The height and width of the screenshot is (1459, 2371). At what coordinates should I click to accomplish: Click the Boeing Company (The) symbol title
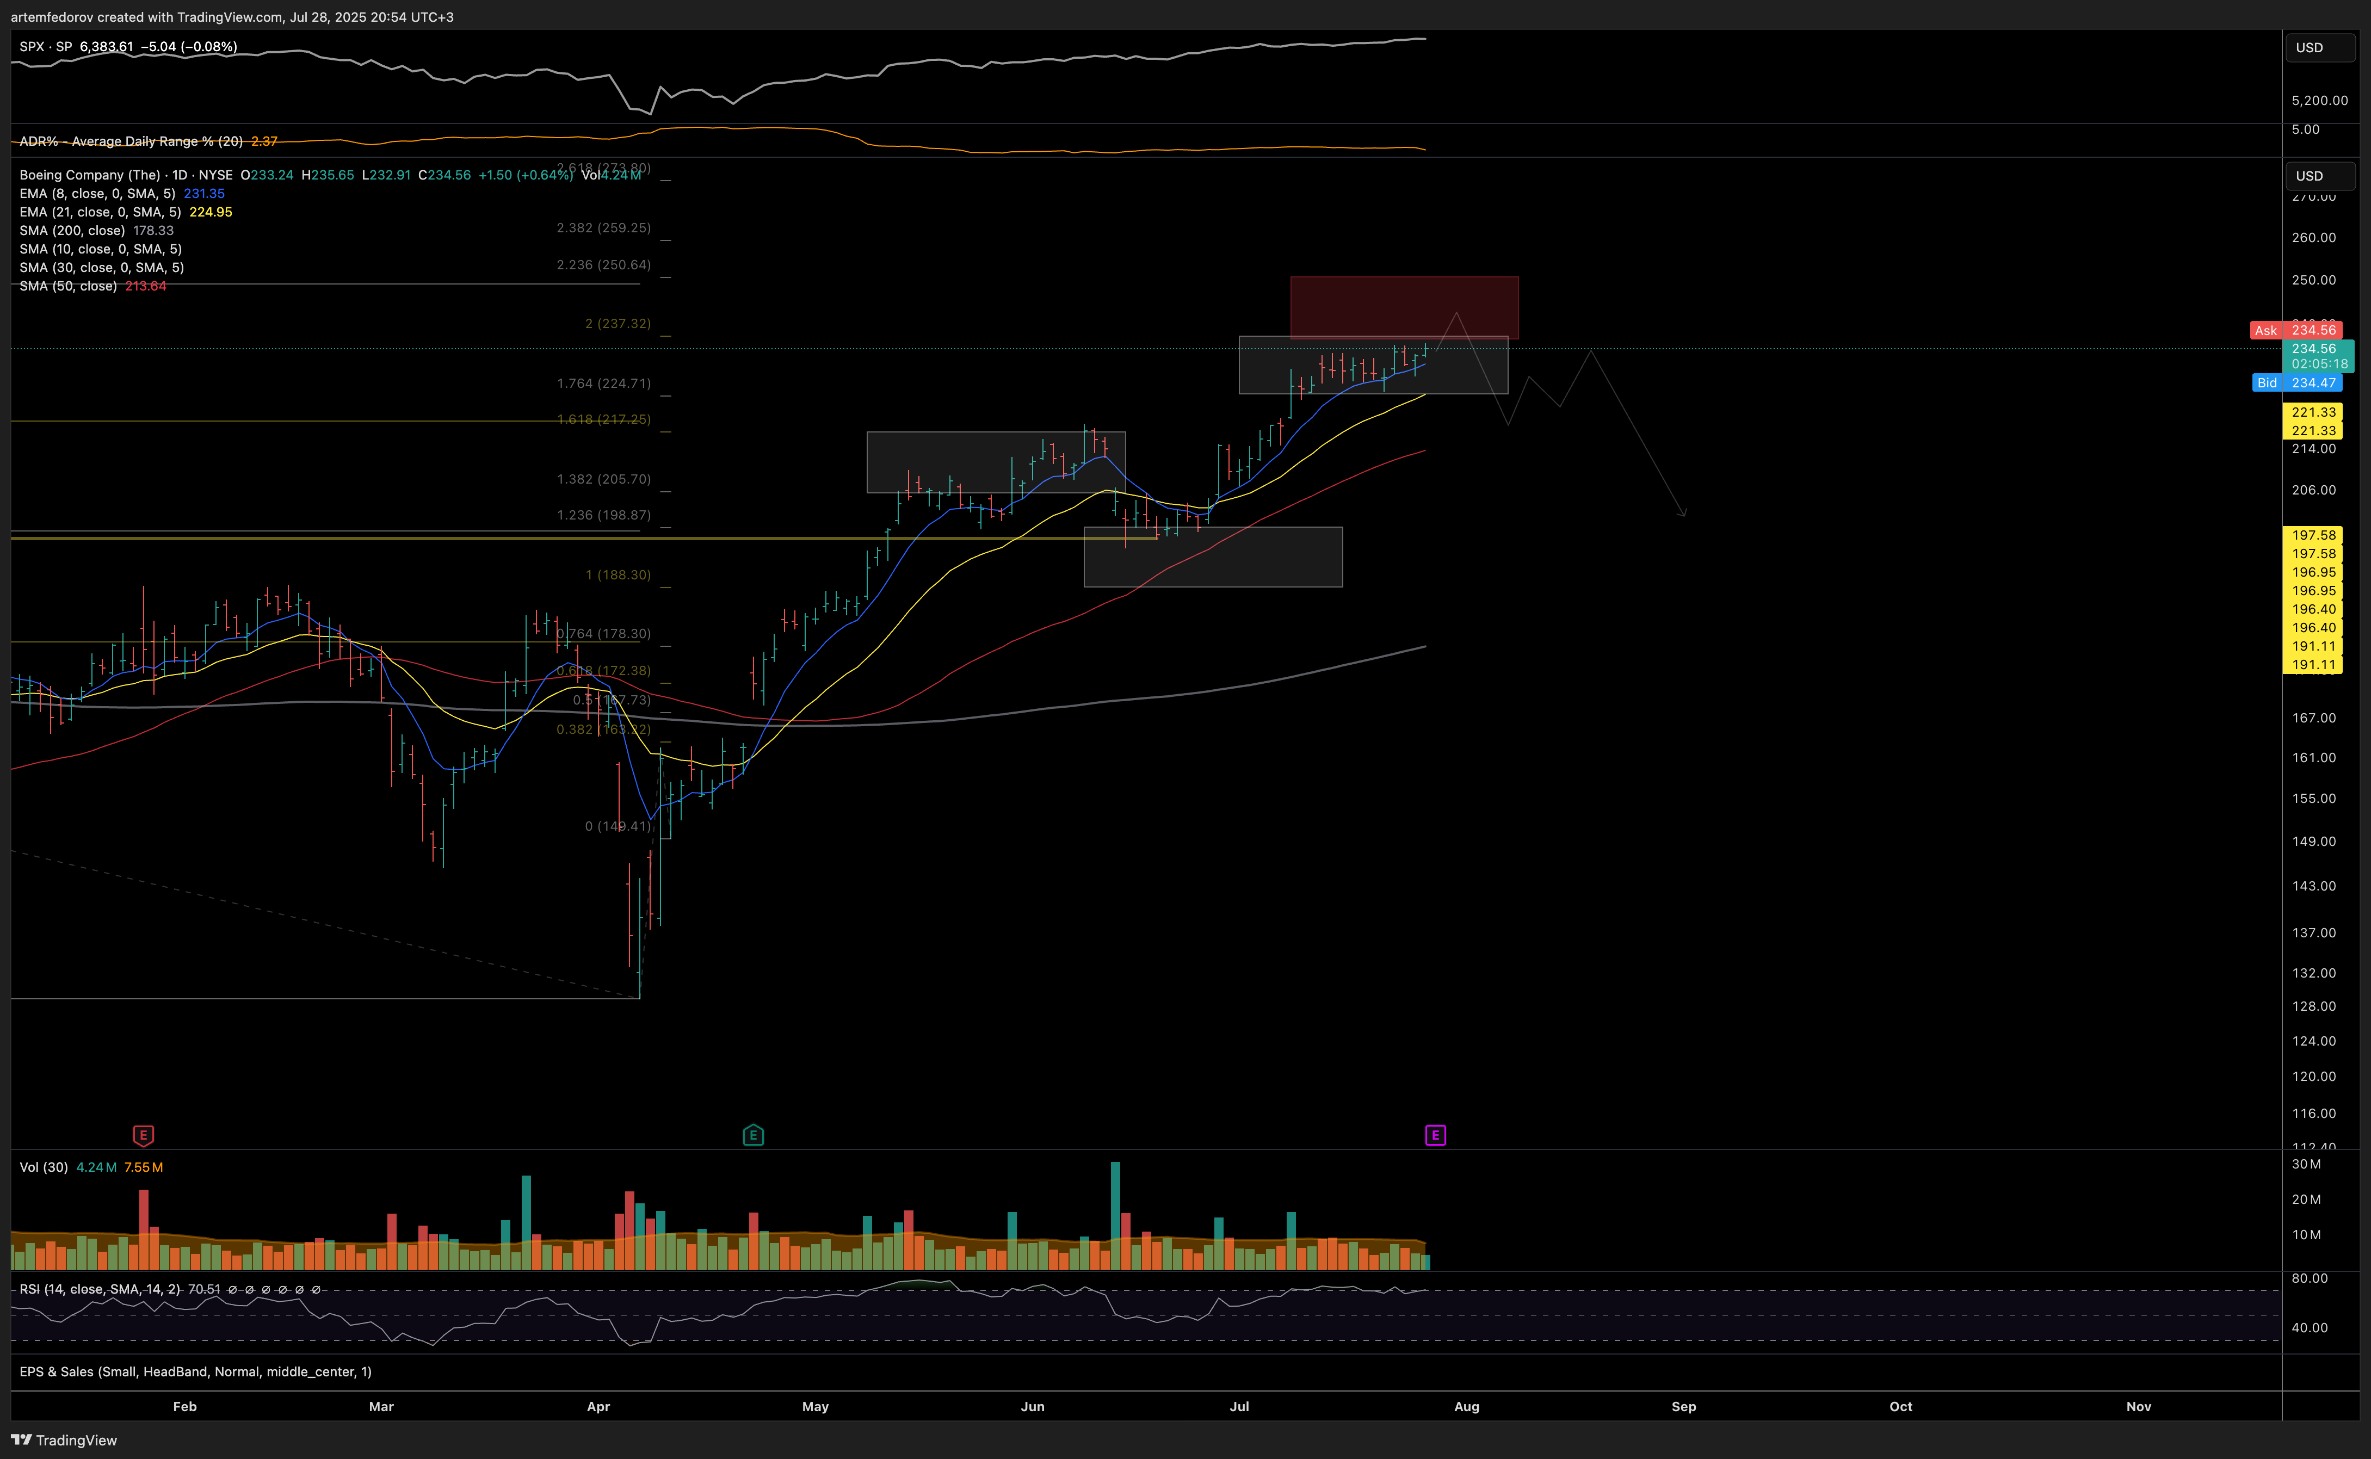90,175
